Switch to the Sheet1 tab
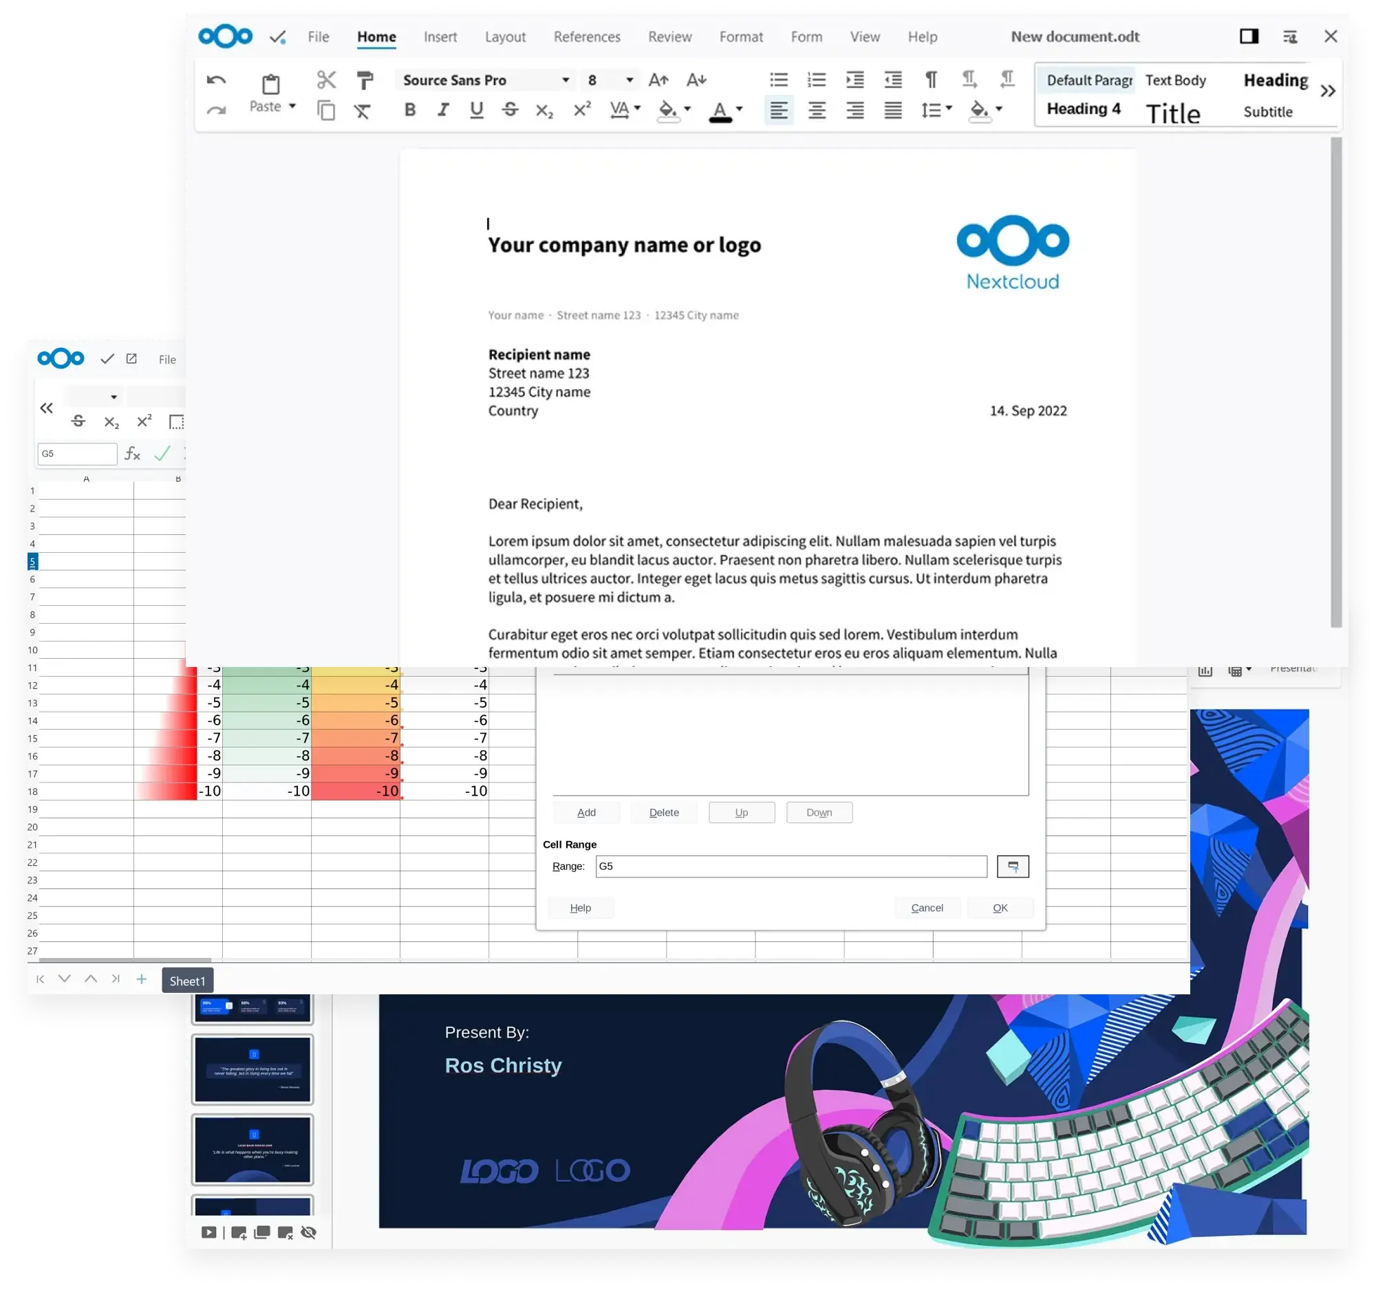The image size is (1376, 1290). coord(187,981)
